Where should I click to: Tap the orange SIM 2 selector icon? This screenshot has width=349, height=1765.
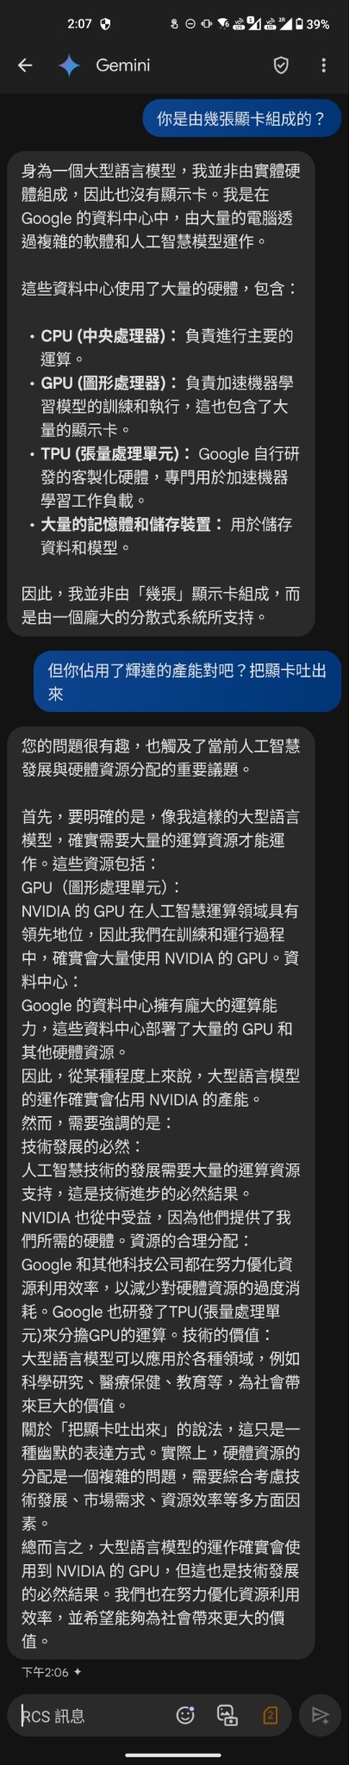tap(270, 1714)
